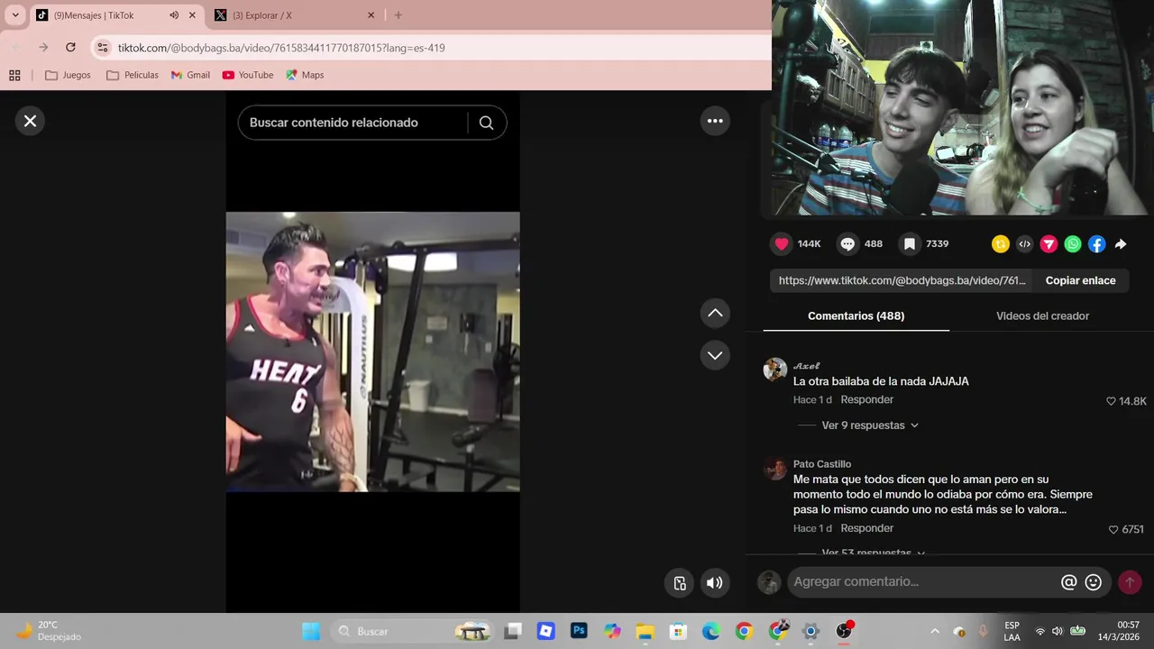The width and height of the screenshot is (1154, 649).
Task: Click the embed code icon
Action: point(1024,243)
